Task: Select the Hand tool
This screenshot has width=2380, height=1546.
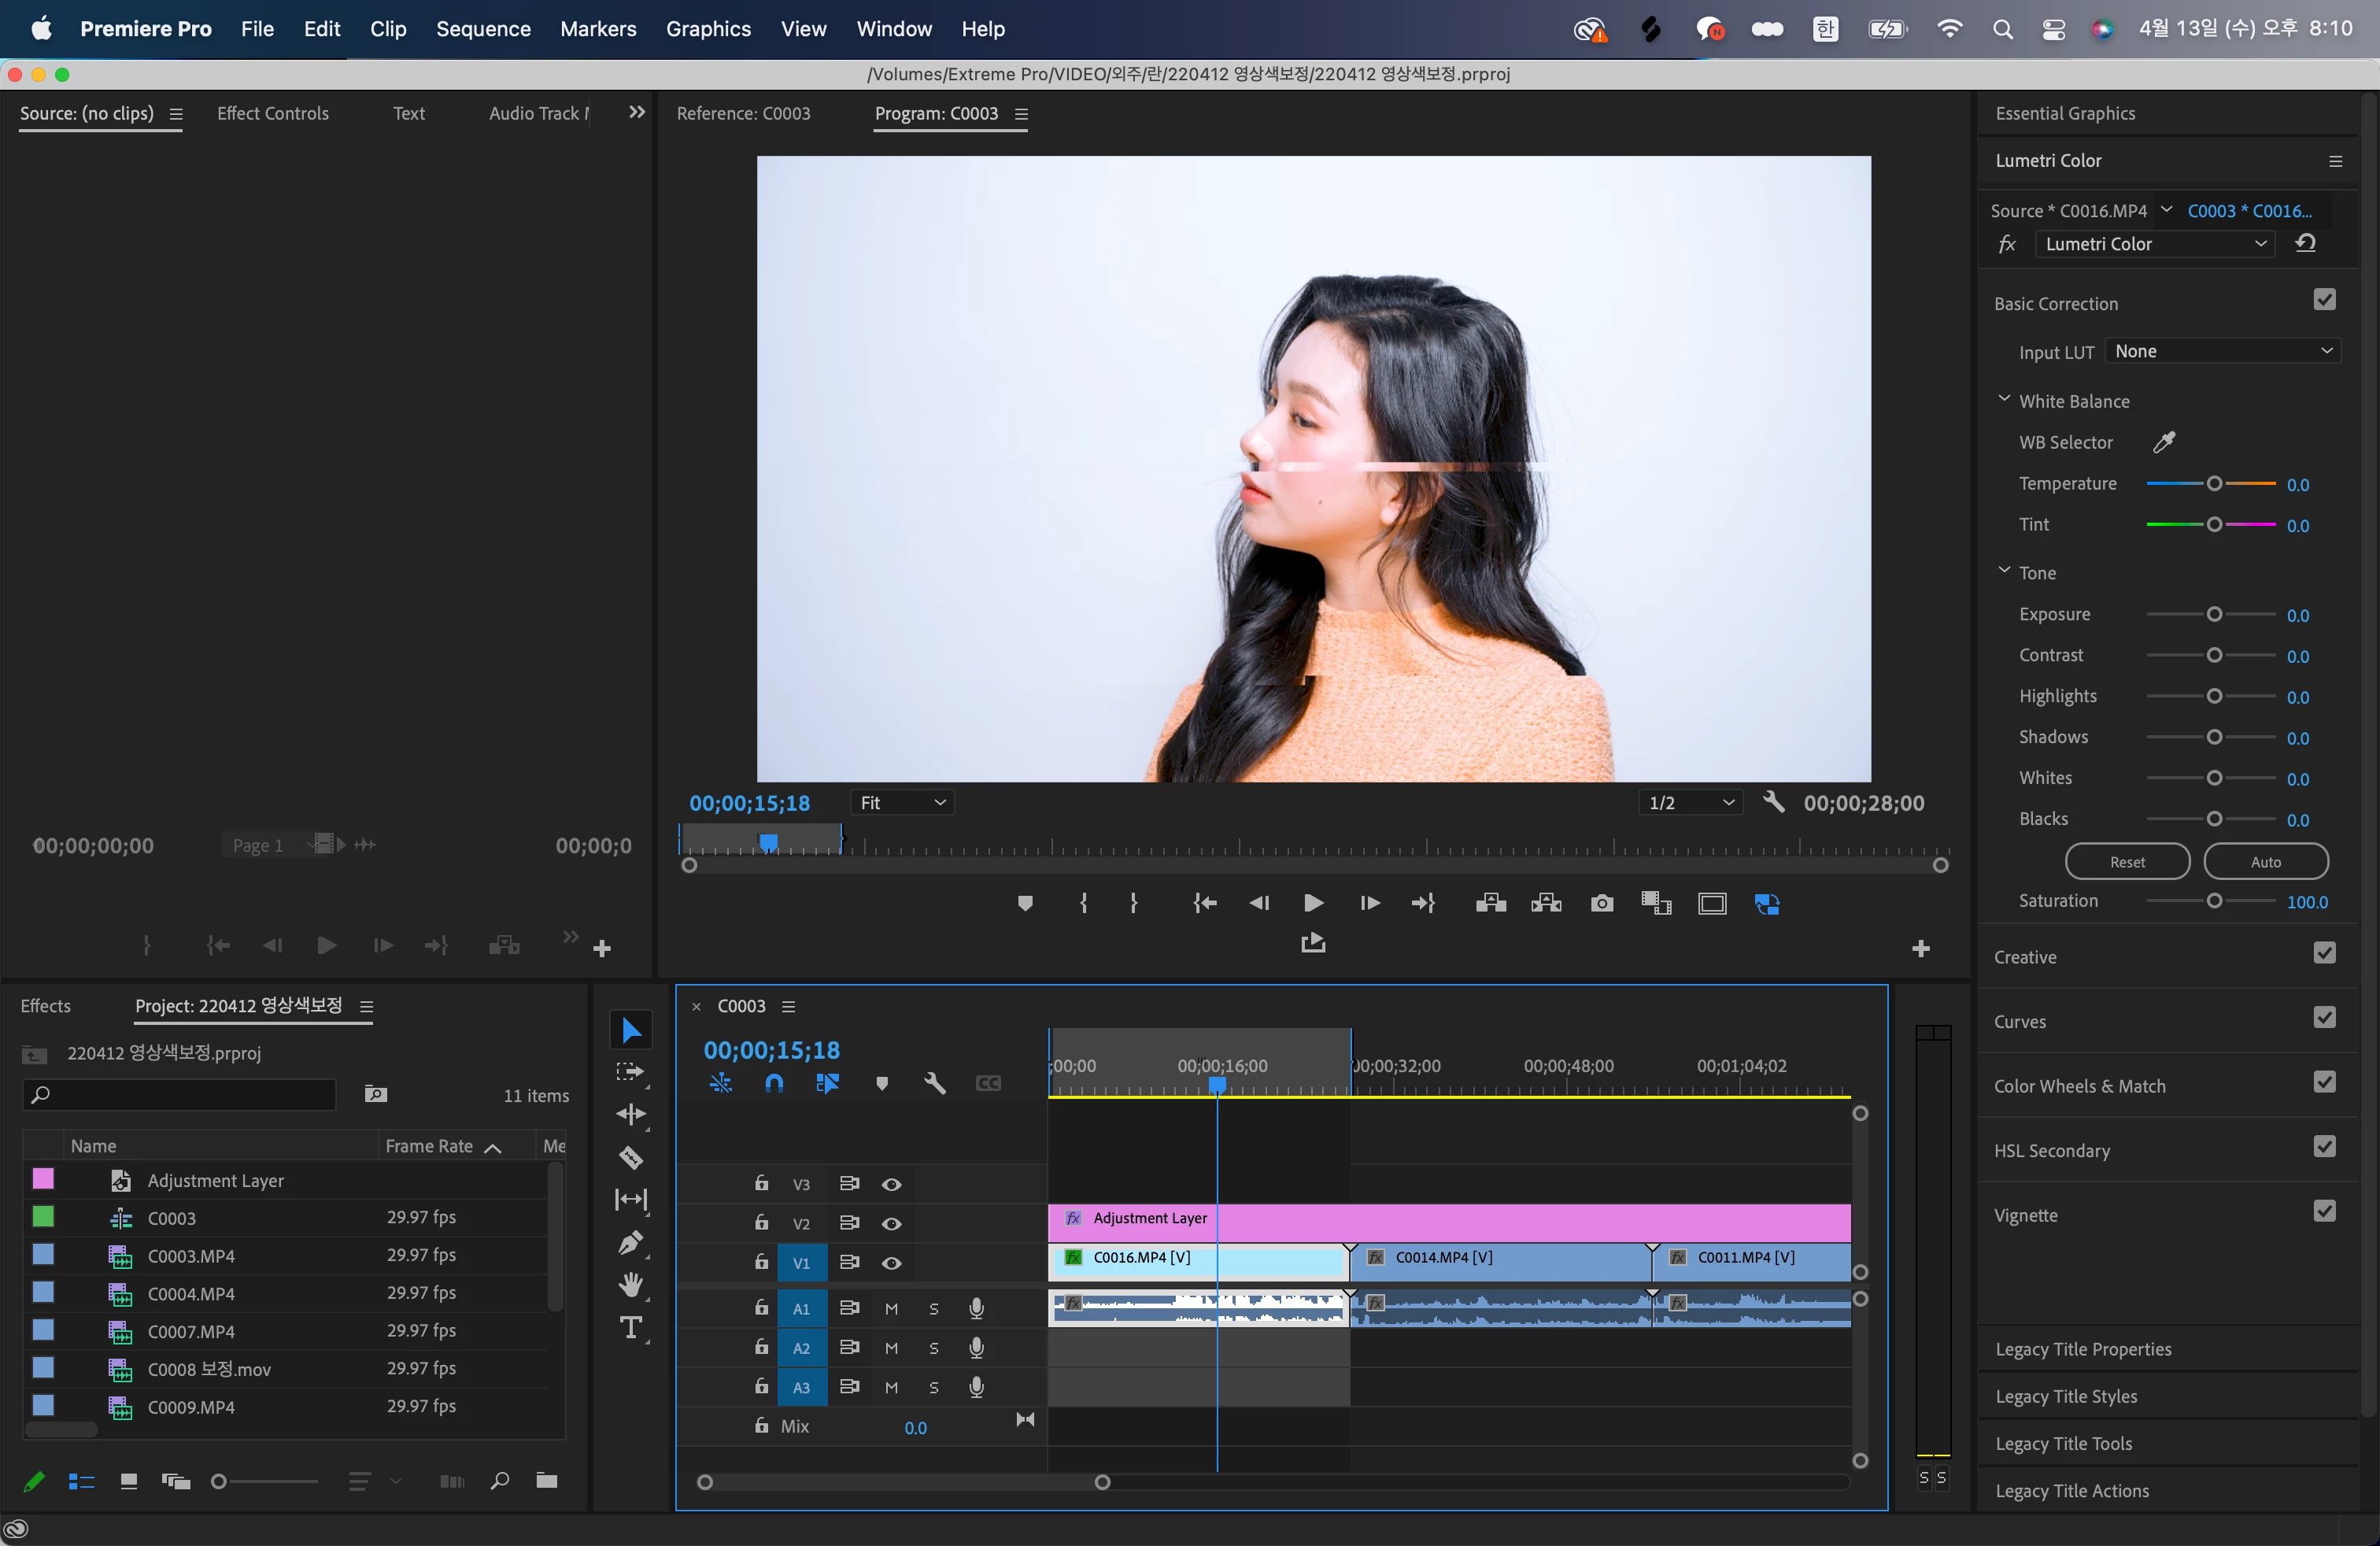Action: coord(631,1284)
